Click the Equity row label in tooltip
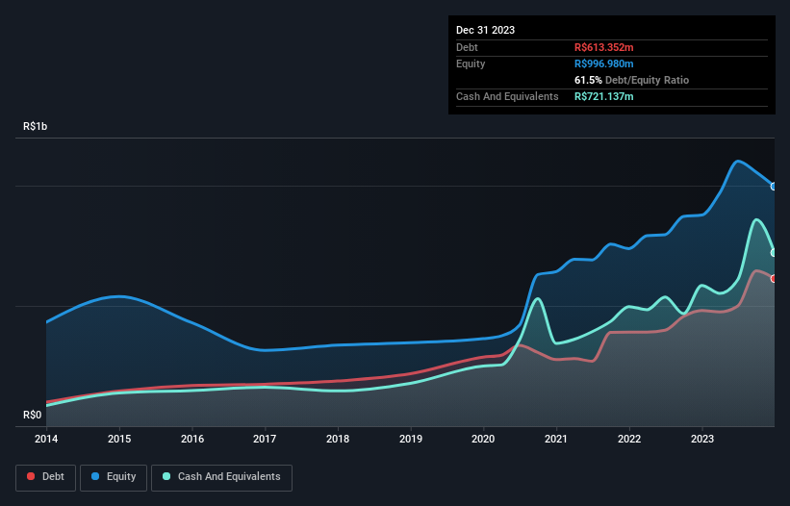The width and height of the screenshot is (790, 506). tap(471, 63)
